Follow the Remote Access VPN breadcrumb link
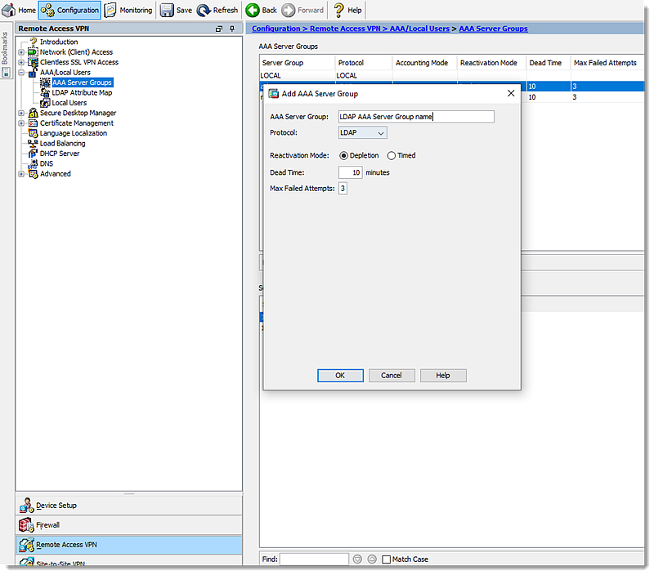The height and width of the screenshot is (575, 654). pyautogui.click(x=345, y=29)
